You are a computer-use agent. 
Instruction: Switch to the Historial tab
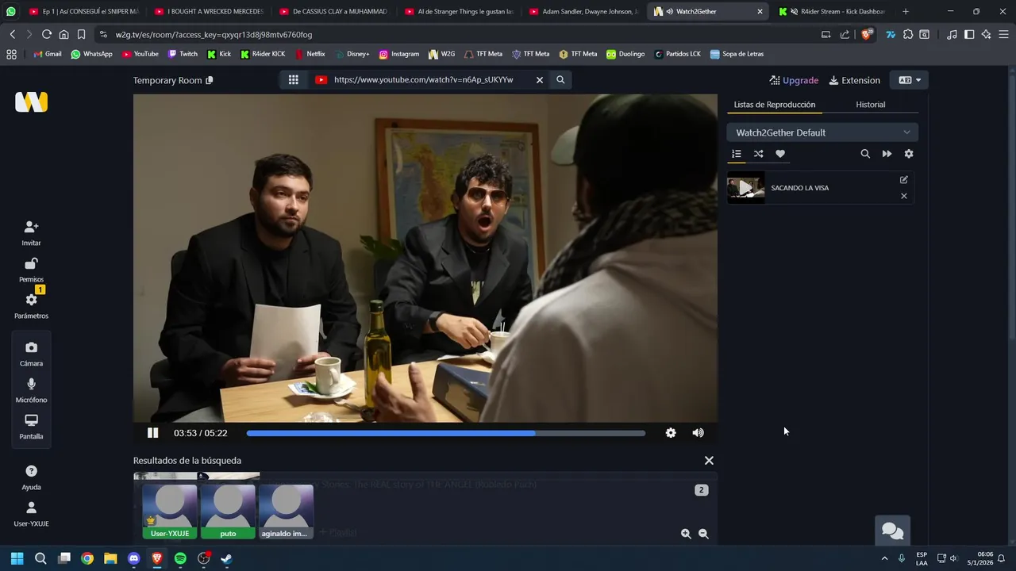click(x=870, y=105)
